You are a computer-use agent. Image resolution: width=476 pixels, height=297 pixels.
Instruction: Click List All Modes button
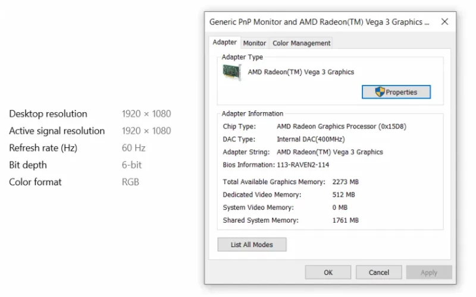click(252, 245)
